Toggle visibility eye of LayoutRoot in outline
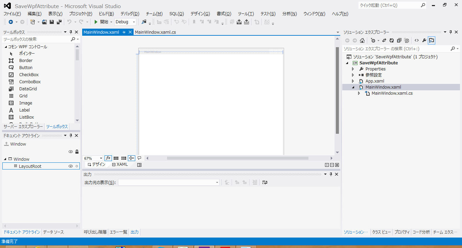Image resolution: width=462 pixels, height=248 pixels. 71,166
